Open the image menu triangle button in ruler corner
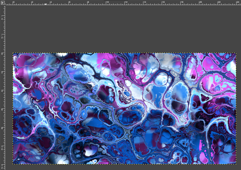241x170 pixels. [x=3, y=3]
